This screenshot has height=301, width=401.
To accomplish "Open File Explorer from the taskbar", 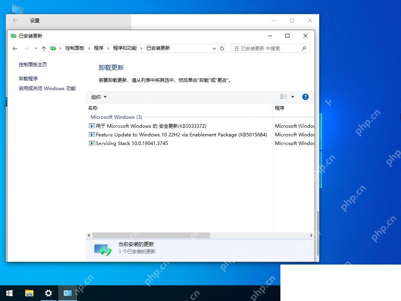I will tap(29, 293).
